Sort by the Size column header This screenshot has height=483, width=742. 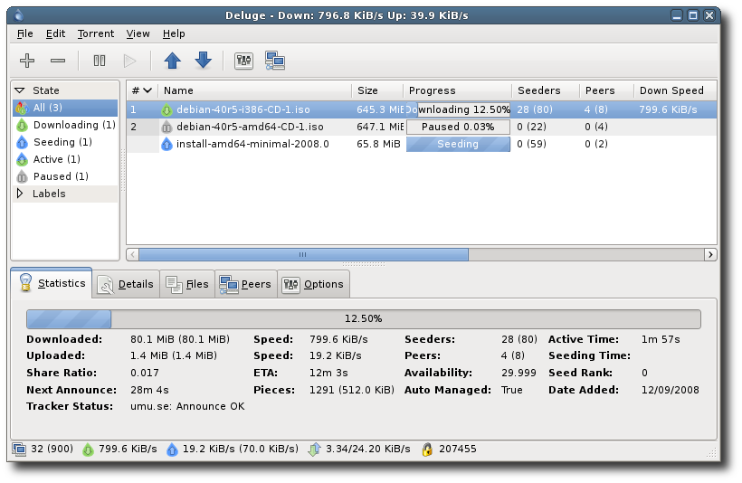(377, 90)
